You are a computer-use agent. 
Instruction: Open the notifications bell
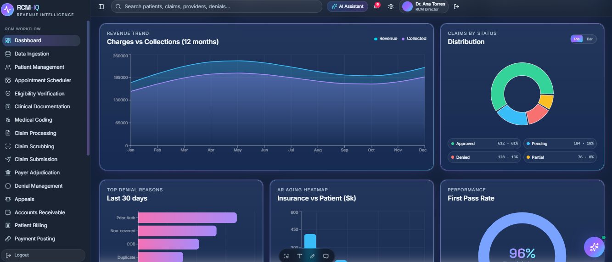pyautogui.click(x=376, y=6)
